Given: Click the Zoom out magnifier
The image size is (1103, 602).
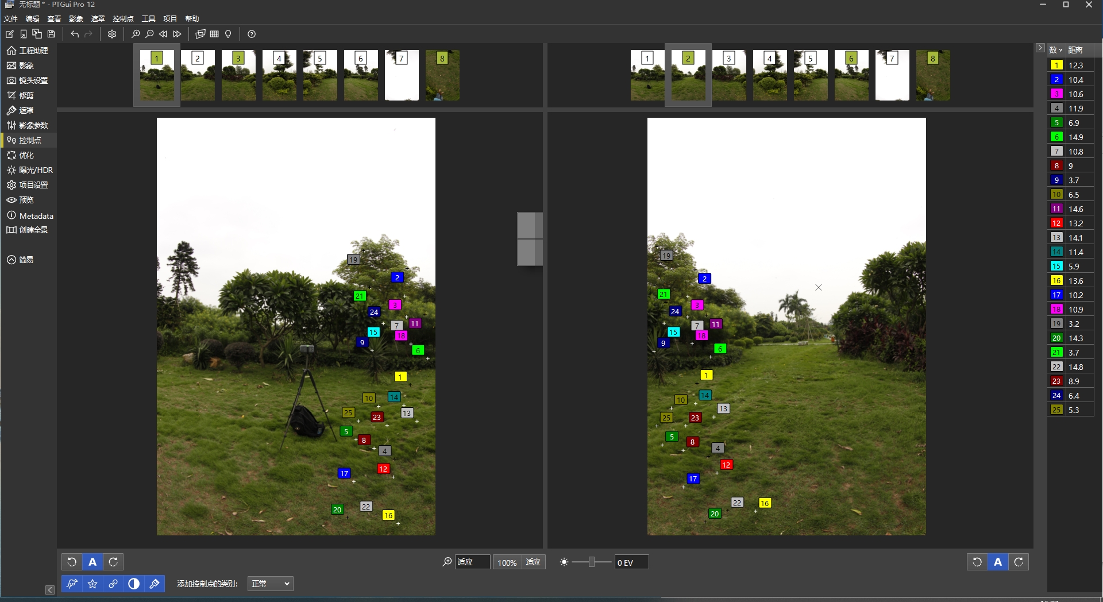Looking at the screenshot, I should click(149, 34).
